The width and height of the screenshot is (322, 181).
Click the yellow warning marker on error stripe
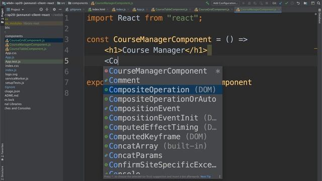315,49
